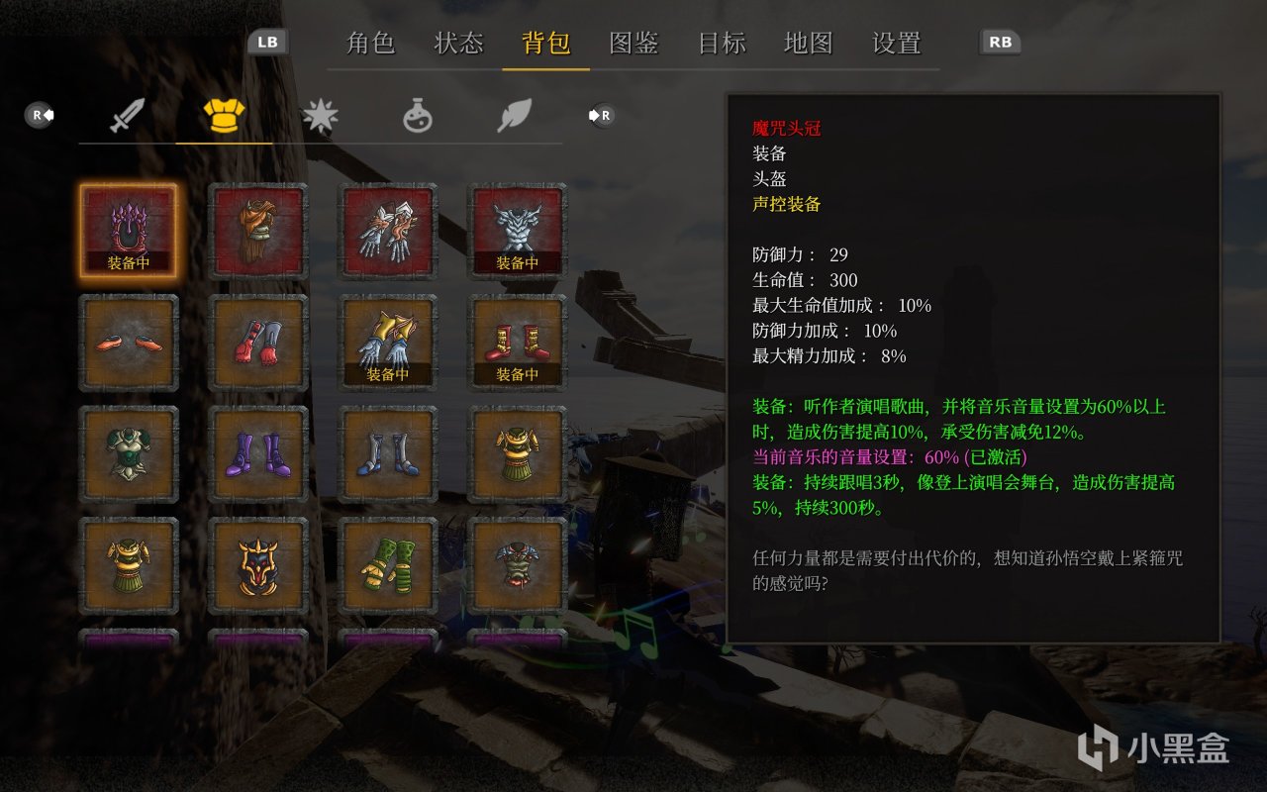This screenshot has height=792, width=1267.
Task: Click the LB previous-tab button
Action: pyautogui.click(x=267, y=43)
